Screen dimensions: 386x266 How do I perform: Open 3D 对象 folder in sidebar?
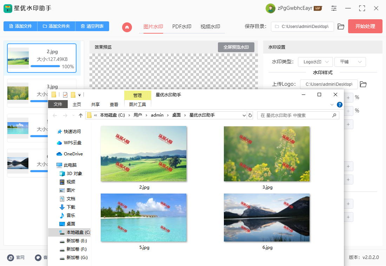point(71,173)
